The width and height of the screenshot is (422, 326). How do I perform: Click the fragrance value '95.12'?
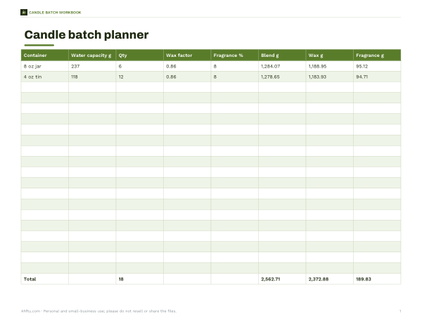(x=362, y=66)
